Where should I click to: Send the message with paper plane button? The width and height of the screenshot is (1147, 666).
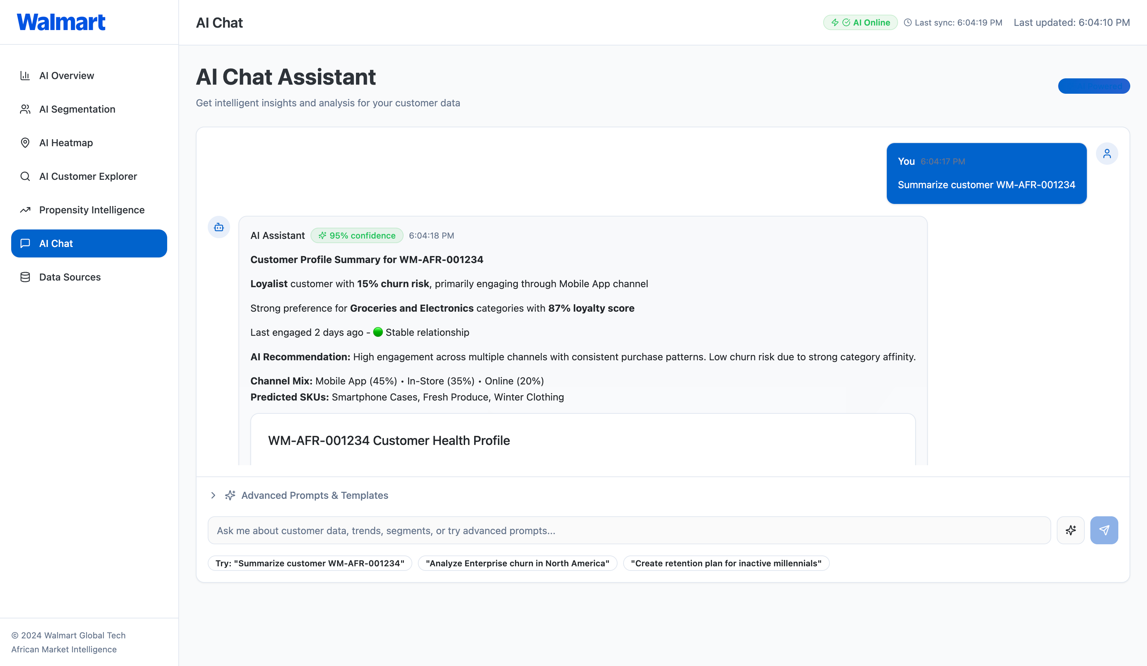(1104, 530)
